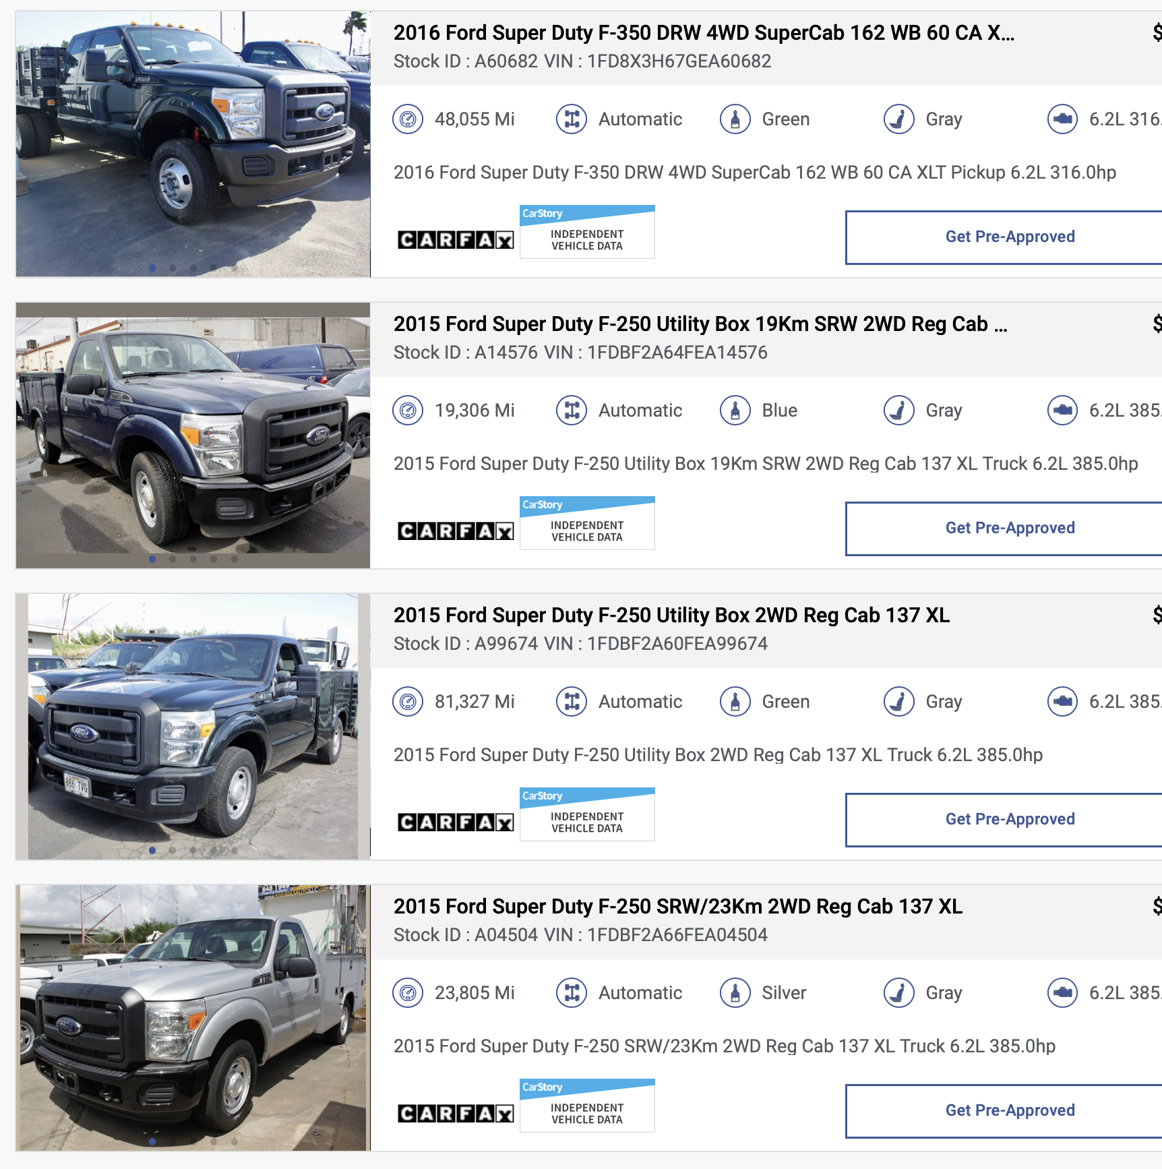Click interior seat icon on the 19,306 Mi listing
Screen dimensions: 1162x1169
click(899, 411)
